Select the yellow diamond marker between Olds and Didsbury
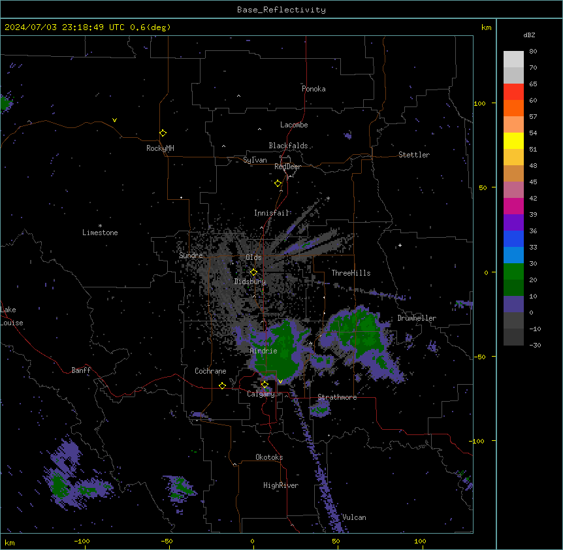The width and height of the screenshot is (563, 550). pos(254,272)
